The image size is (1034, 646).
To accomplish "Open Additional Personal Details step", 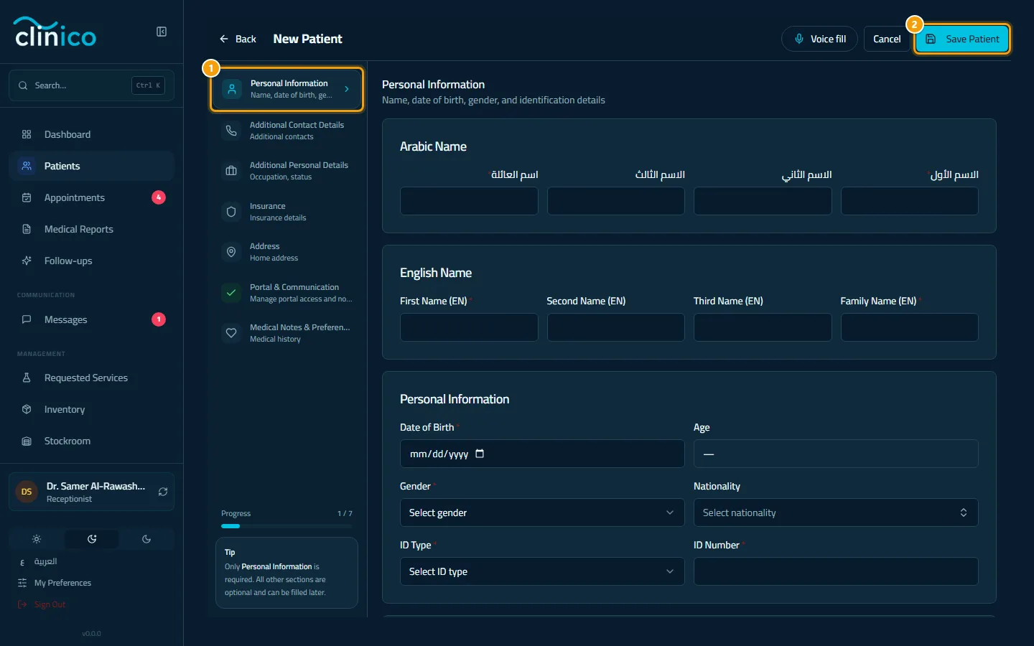I will coord(287,171).
